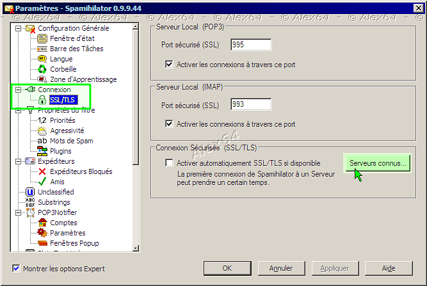Collapse the Propriétés du filtre node
The width and height of the screenshot is (427, 286).
pyautogui.click(x=19, y=111)
